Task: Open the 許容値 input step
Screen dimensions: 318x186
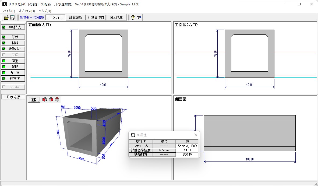Action: 13,79
